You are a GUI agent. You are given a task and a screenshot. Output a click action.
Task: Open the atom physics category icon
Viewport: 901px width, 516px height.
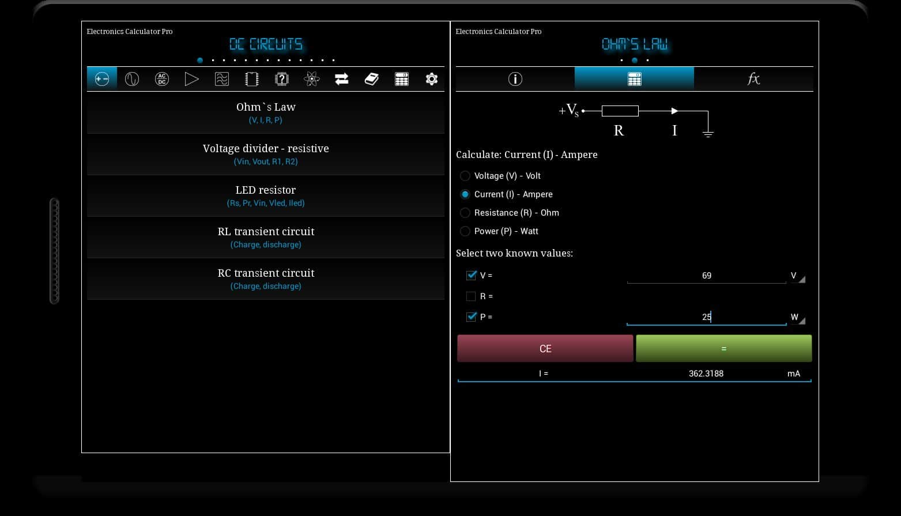pos(312,79)
